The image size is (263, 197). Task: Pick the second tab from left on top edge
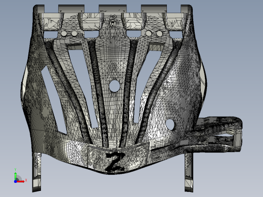tap(71, 9)
